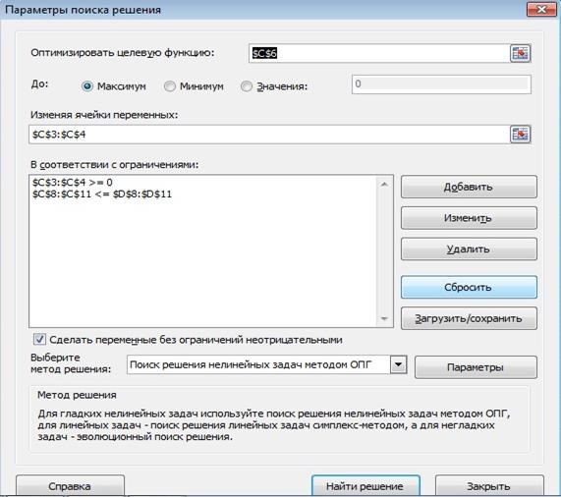Select the Значения radio button
The image size is (561, 497).
(x=247, y=86)
